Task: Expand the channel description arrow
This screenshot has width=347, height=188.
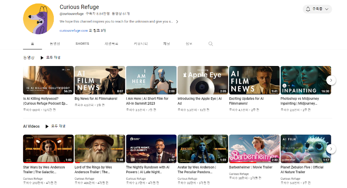Action: point(177,22)
